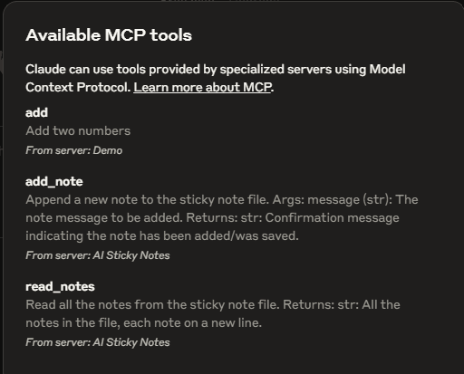This screenshot has height=374, width=464.
Task: Select the read_notes tool name
Action: (60, 287)
